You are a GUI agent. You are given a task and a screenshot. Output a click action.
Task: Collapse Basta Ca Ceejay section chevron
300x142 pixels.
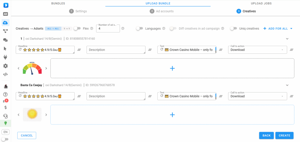pos(287,85)
